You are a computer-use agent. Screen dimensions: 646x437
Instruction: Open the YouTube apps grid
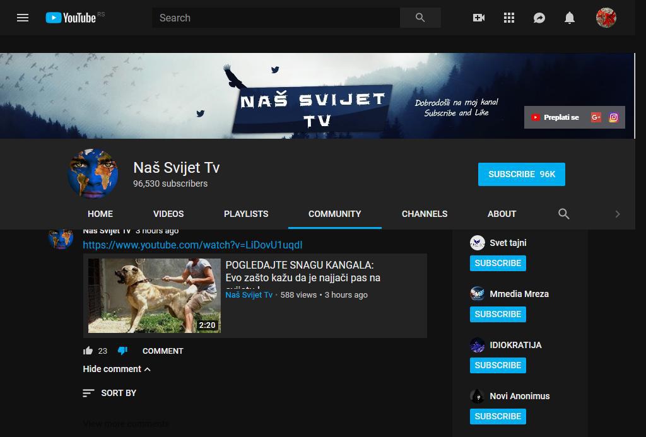pyautogui.click(x=509, y=18)
